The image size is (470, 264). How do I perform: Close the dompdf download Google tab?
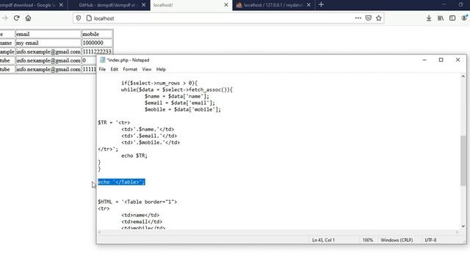[x=61, y=5]
